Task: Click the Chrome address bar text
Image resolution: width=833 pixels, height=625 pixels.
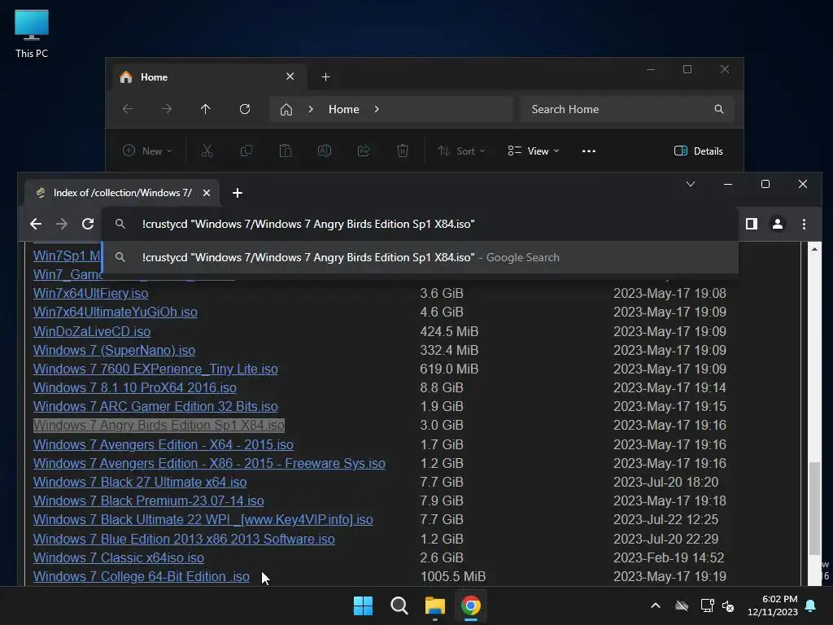Action: (308, 224)
